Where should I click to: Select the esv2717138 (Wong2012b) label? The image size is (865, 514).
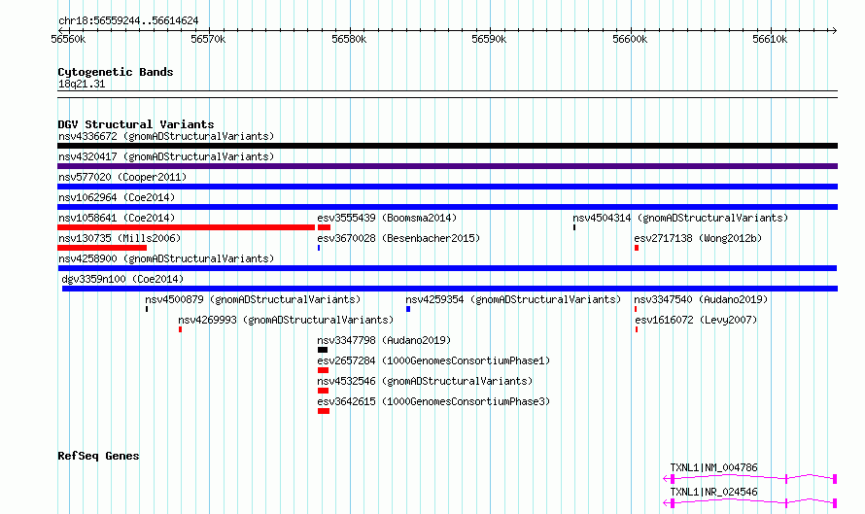698,238
